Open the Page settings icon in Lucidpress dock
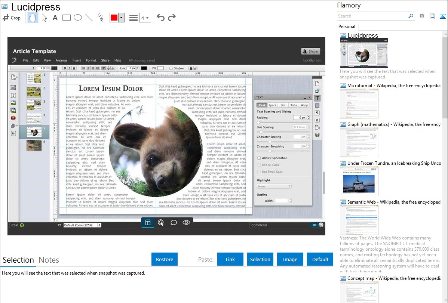Screen dimensions: 448x303 (317, 84)
